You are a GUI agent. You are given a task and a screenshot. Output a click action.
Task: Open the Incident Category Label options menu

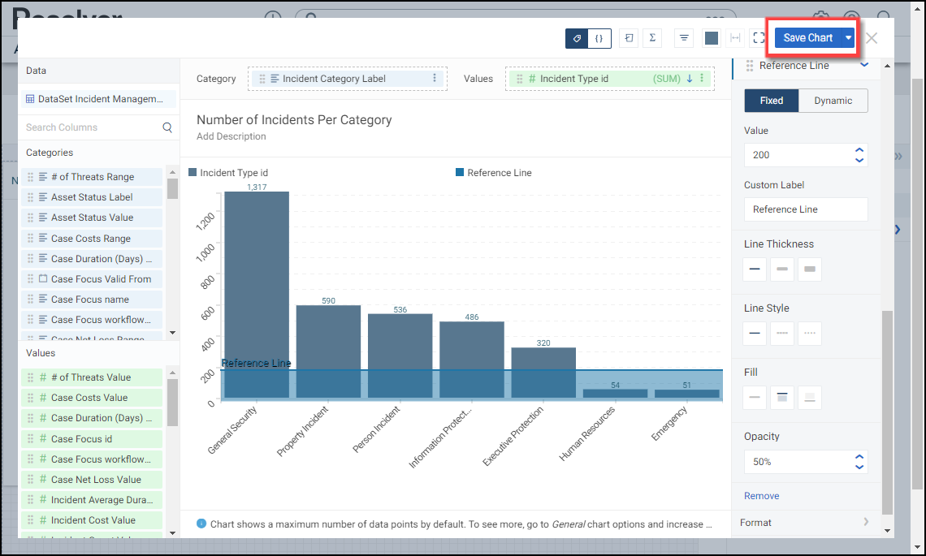coord(435,79)
